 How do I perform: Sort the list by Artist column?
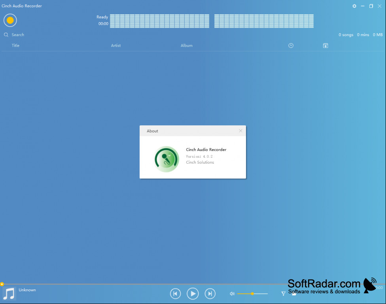[x=116, y=45]
